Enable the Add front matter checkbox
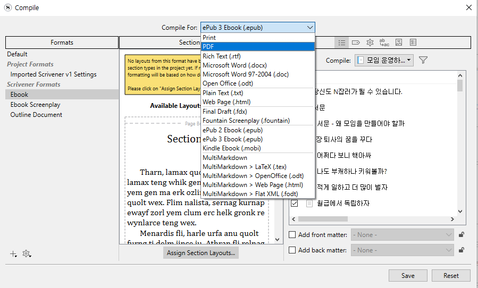This screenshot has height=288, width=478. (292, 235)
